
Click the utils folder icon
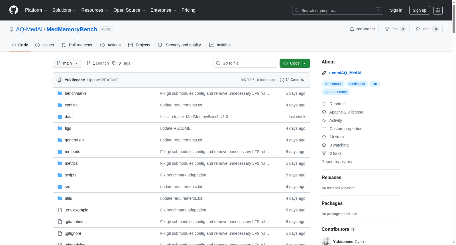tap(60, 198)
